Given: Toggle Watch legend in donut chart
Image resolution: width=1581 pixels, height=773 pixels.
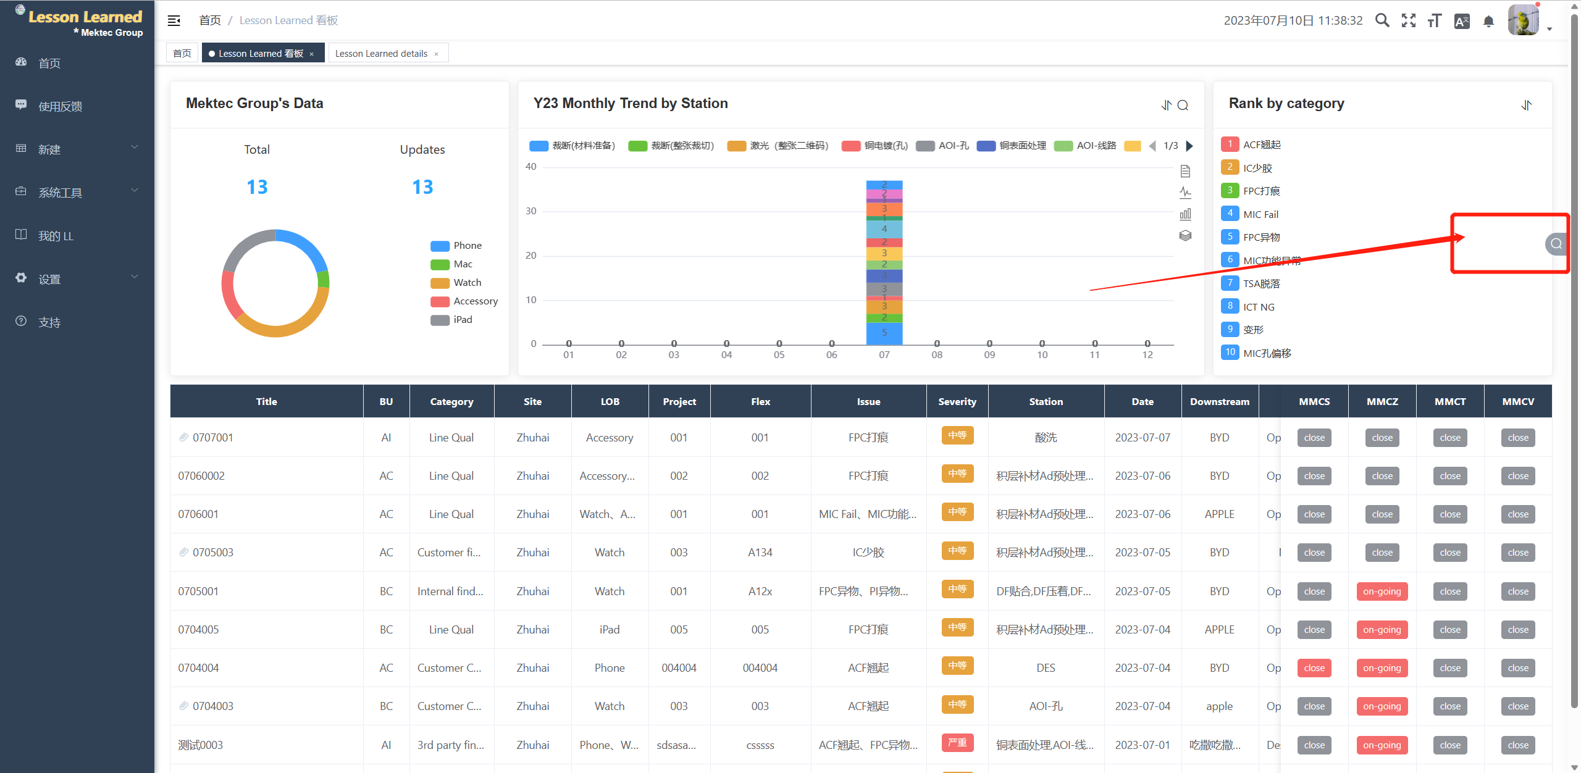Looking at the screenshot, I should (x=456, y=283).
